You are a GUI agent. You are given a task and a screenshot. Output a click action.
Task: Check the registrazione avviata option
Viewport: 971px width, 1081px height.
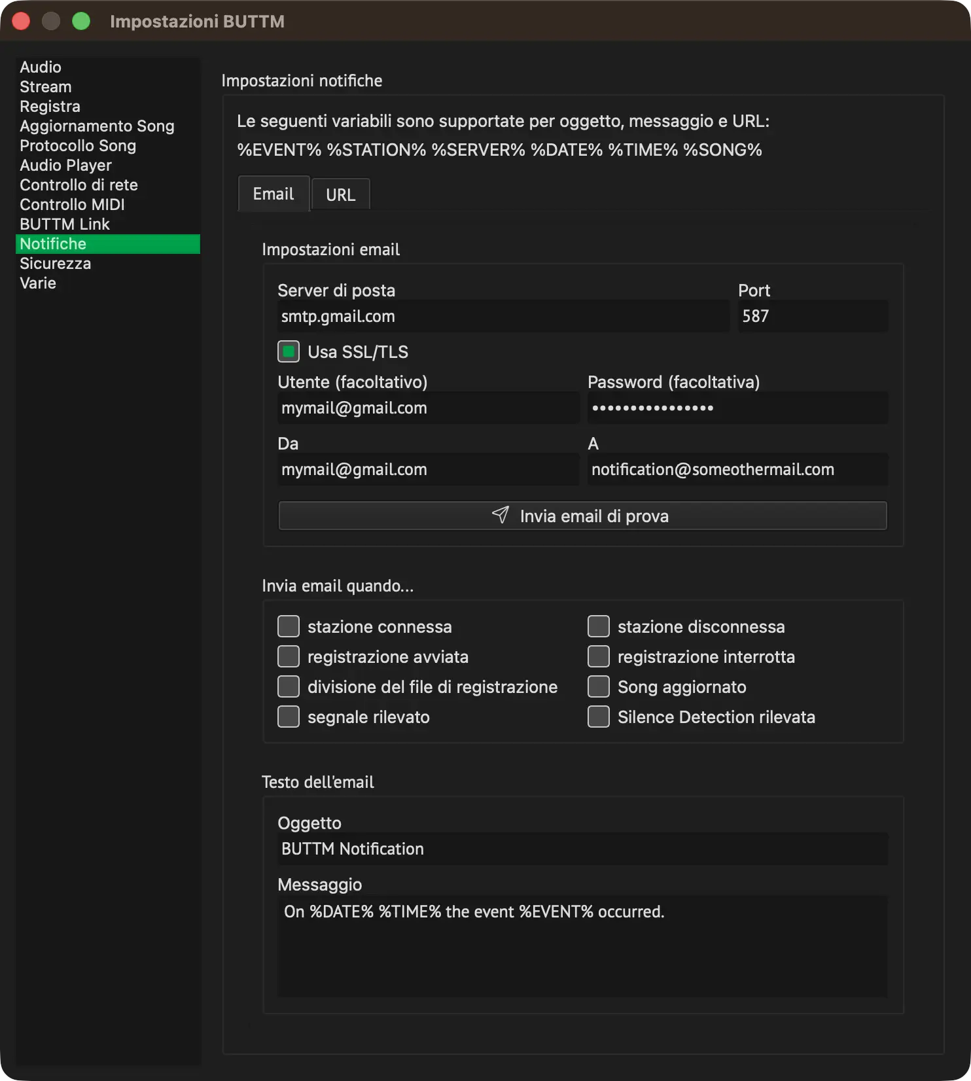[x=289, y=656]
